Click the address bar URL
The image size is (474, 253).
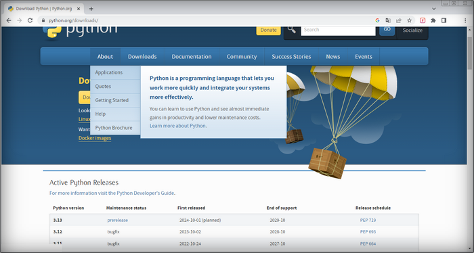point(73,20)
